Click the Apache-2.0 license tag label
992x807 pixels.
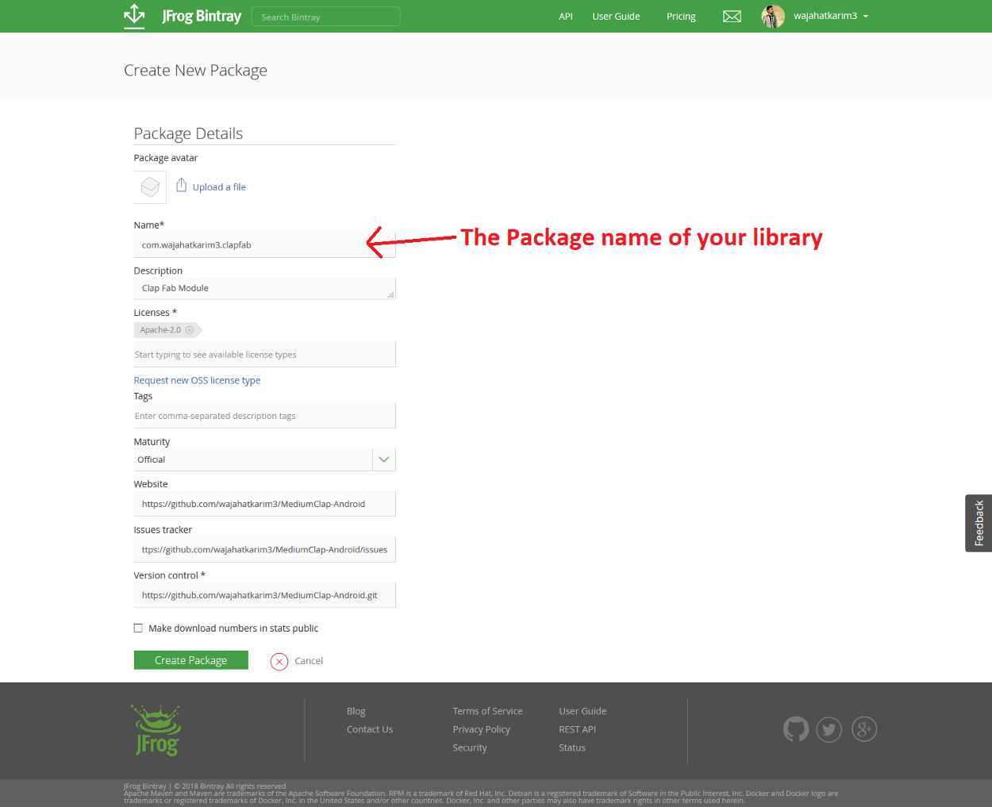click(160, 330)
